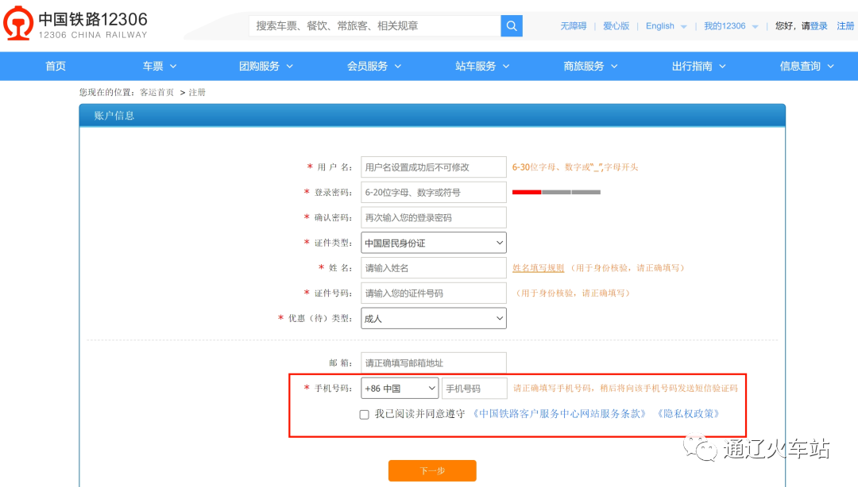Viewport: 858px width, 487px height.
Task: Click the blue search magnifier icon
Action: click(x=512, y=25)
